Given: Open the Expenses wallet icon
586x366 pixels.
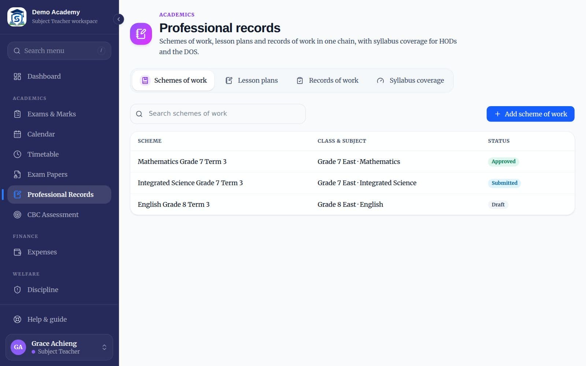Looking at the screenshot, I should point(17,252).
